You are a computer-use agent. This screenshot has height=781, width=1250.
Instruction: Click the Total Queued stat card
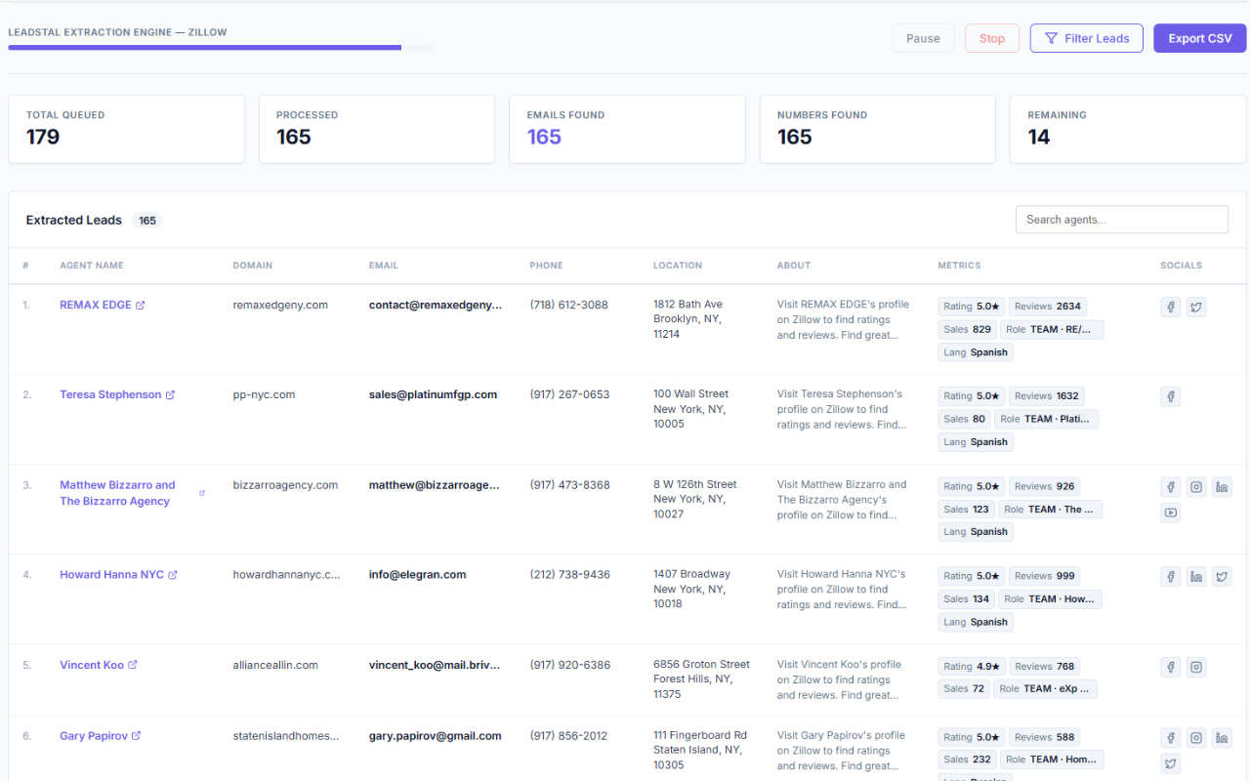[127, 129]
